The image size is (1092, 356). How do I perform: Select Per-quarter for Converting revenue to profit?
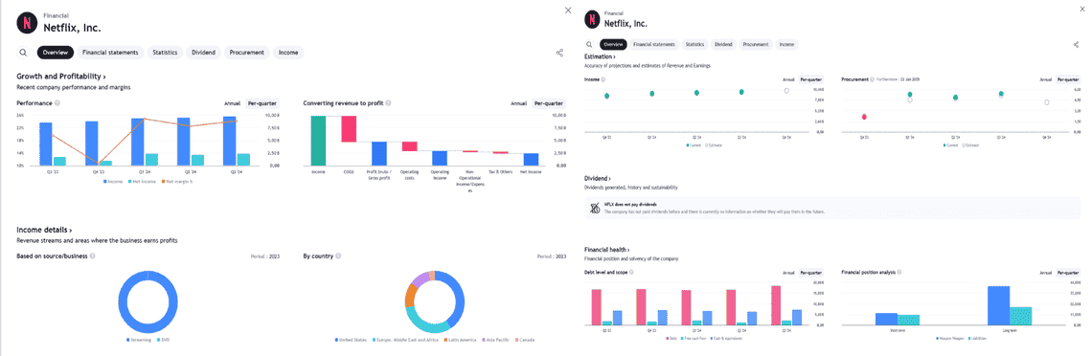pyautogui.click(x=549, y=103)
